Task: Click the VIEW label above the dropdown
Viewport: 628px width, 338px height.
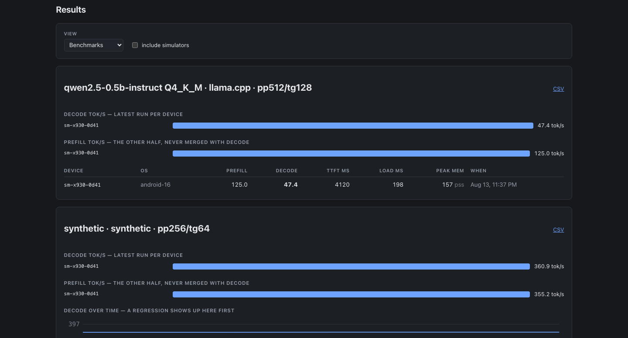Action: pyautogui.click(x=71, y=34)
